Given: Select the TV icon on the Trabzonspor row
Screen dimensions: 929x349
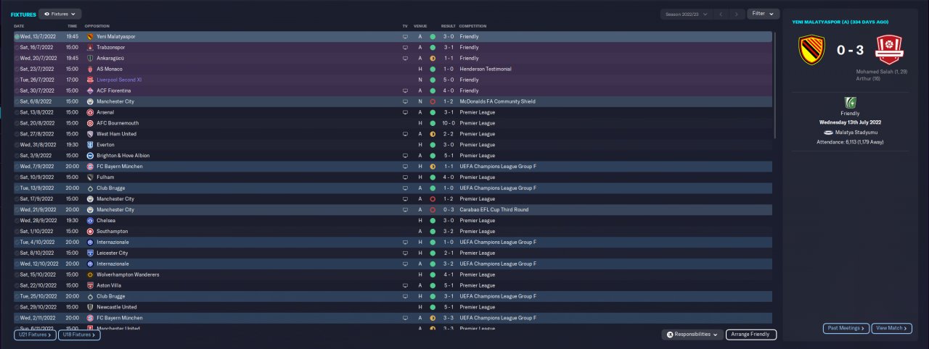Looking at the screenshot, I should 405,47.
